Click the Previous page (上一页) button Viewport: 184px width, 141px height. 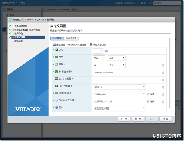124,119
